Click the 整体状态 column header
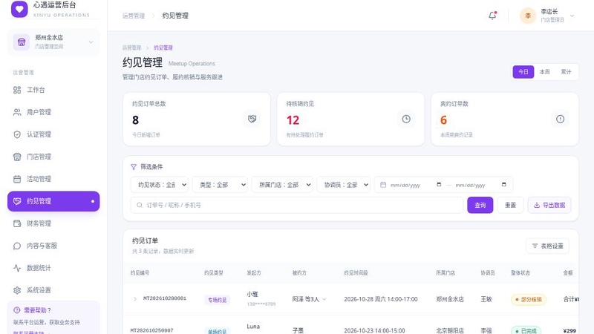The image size is (594, 334). tap(520, 273)
